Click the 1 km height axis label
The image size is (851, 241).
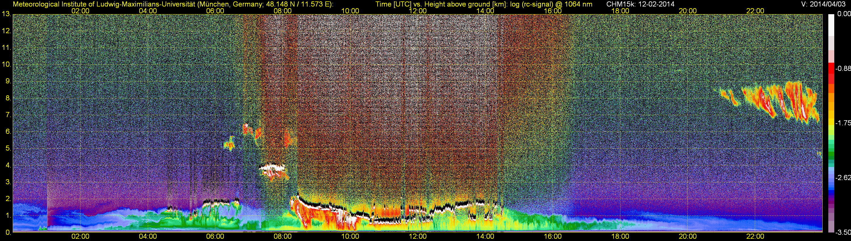[x=8, y=216]
